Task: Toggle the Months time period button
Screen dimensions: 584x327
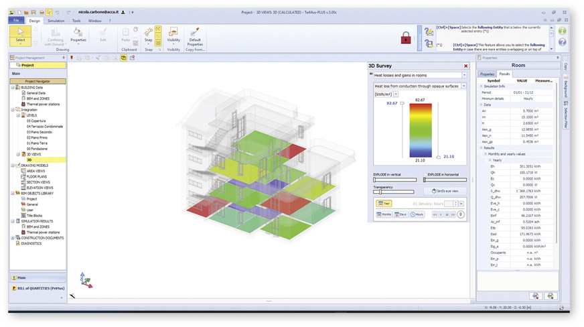Action: point(384,214)
